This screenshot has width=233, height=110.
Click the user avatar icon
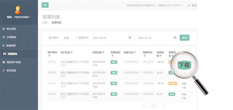[x=18, y=10]
